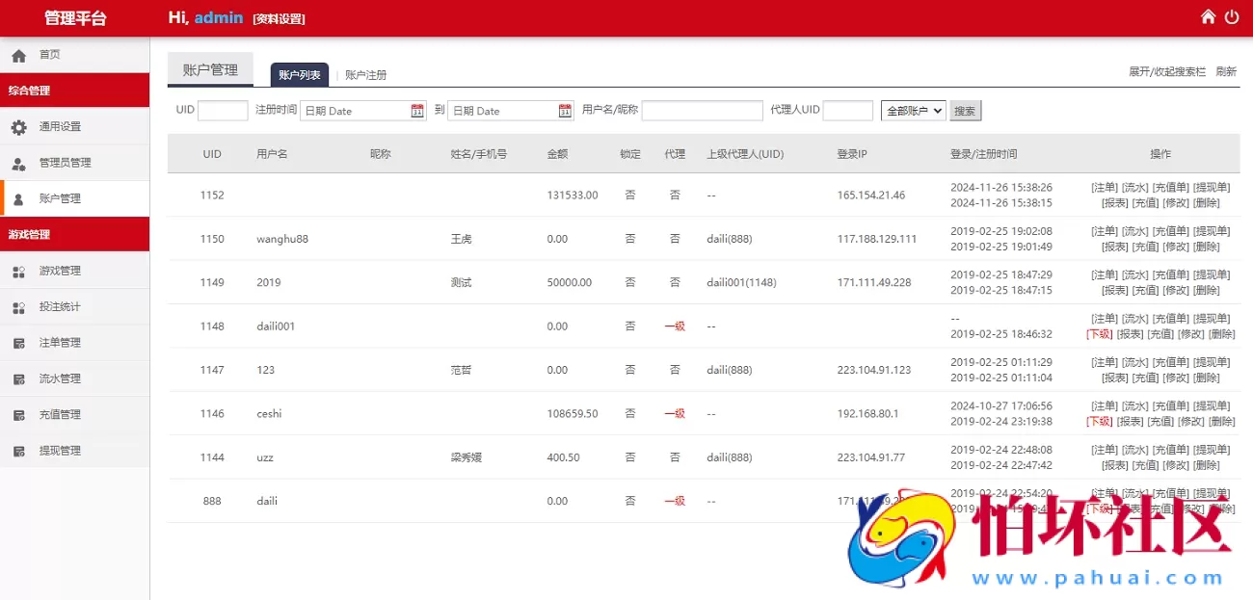
Task: Open the 投注统计 statistics icon
Action: [19, 305]
